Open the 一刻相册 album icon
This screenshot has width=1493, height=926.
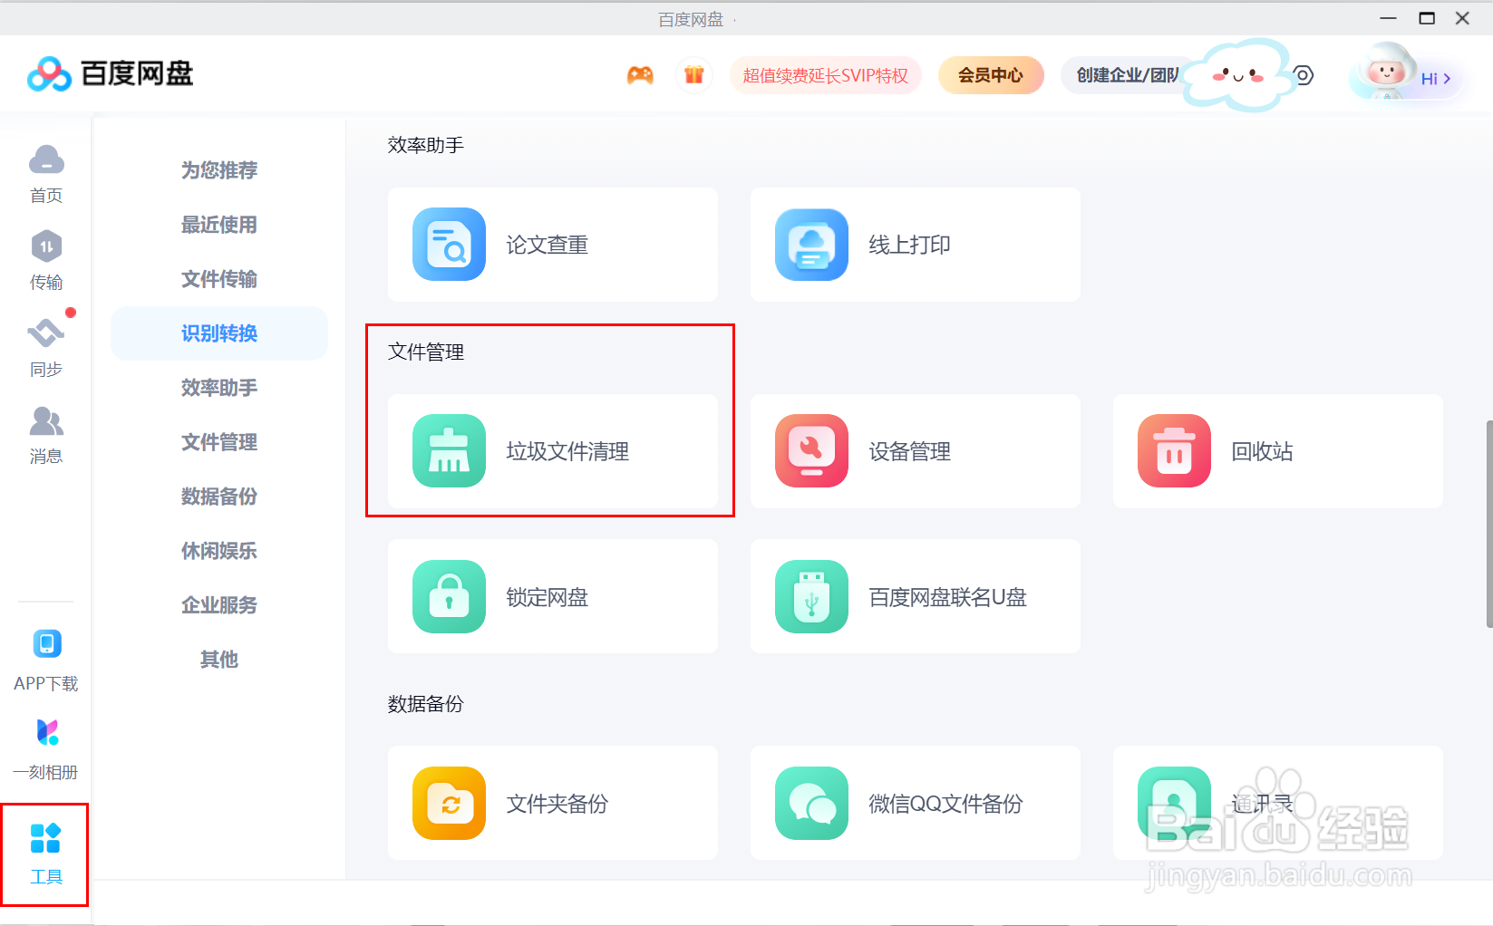46,732
